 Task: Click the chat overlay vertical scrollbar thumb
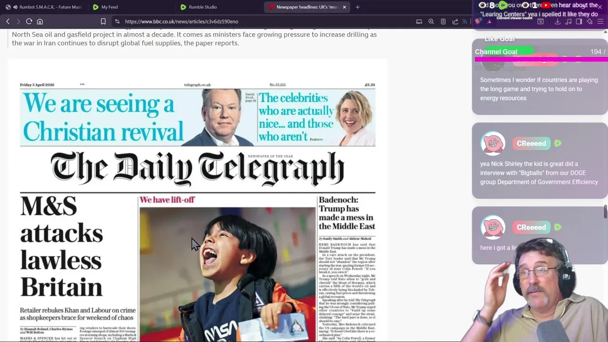pyautogui.click(x=605, y=212)
